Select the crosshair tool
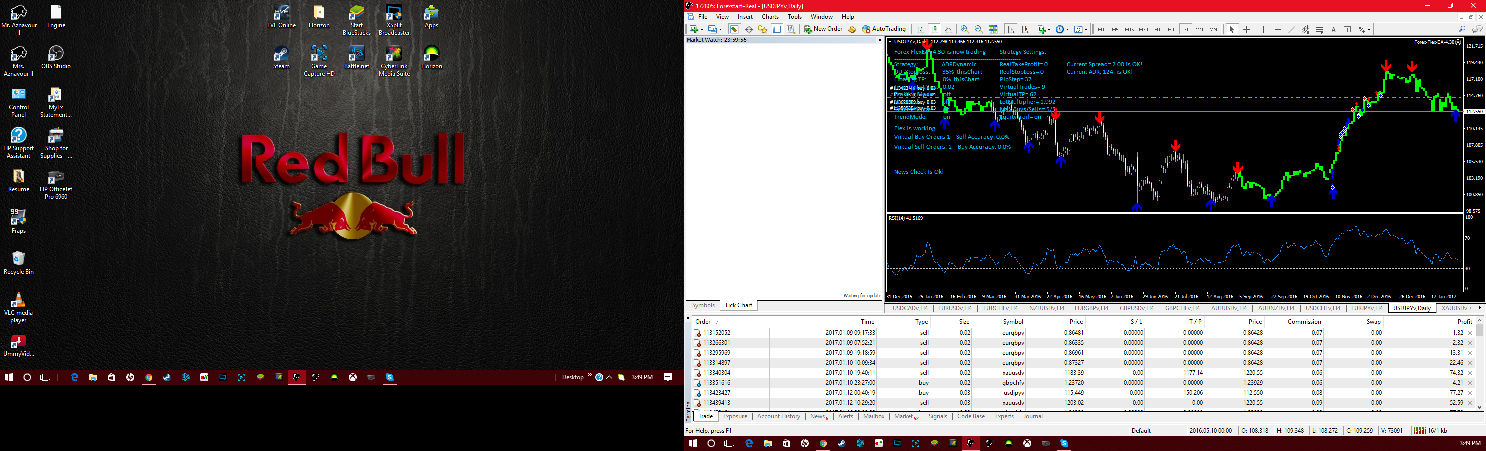1486x451 pixels. pyautogui.click(x=1246, y=29)
